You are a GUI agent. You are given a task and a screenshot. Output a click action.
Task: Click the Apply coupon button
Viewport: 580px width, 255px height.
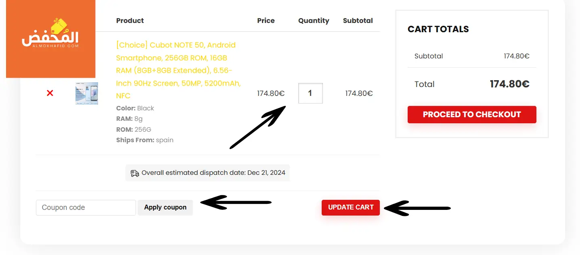coord(165,207)
